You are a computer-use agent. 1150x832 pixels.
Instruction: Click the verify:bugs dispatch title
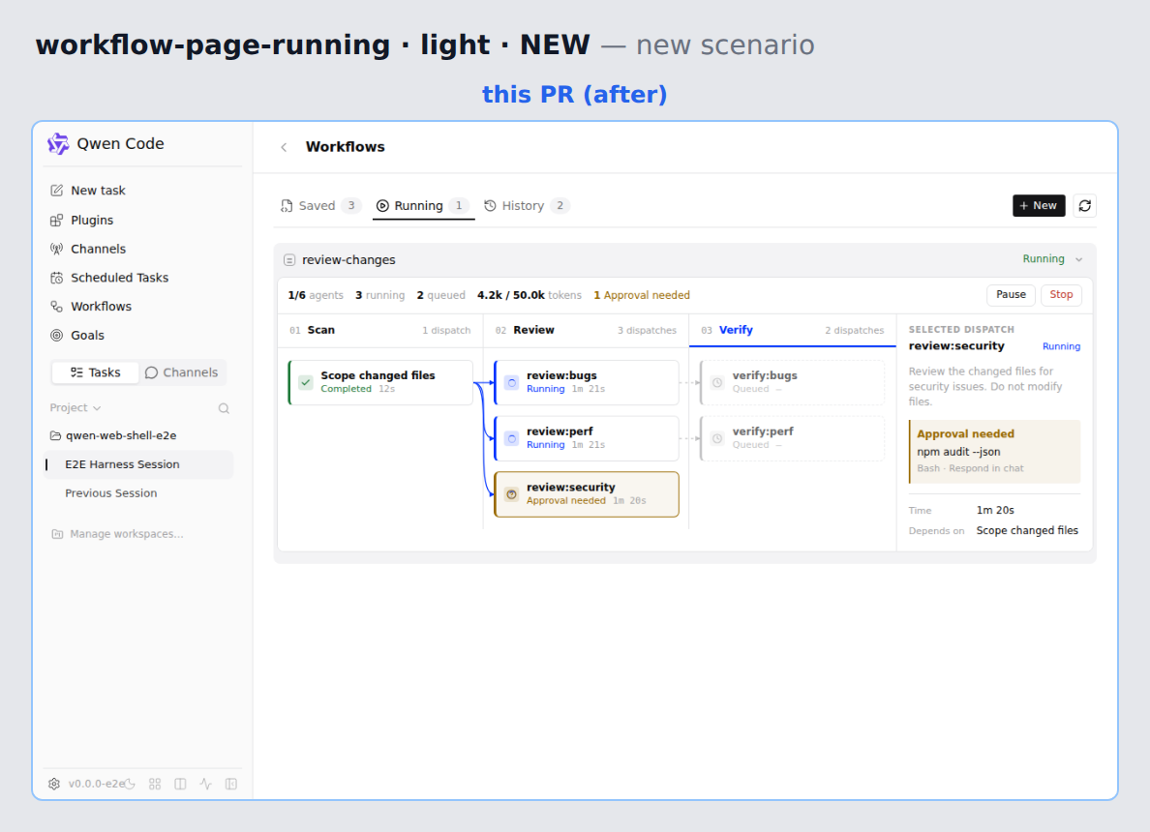point(764,375)
